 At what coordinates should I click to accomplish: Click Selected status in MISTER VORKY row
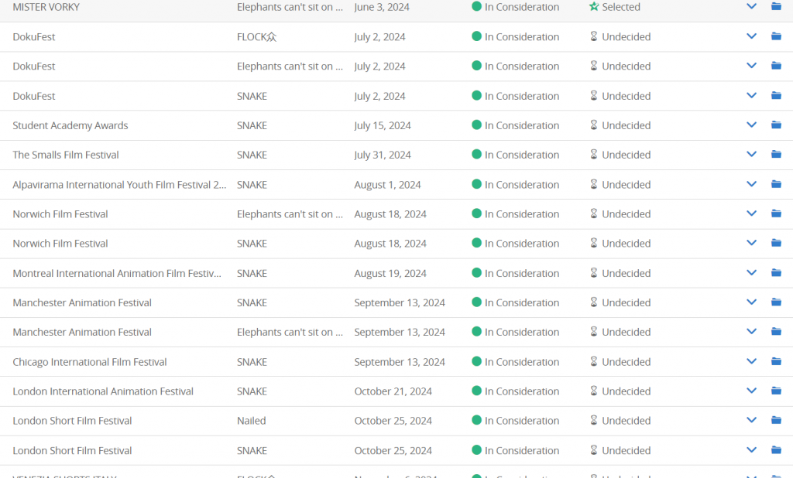(x=620, y=7)
